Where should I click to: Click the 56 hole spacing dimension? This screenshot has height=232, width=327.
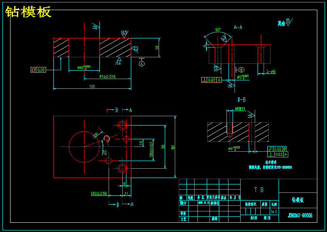(x=163, y=146)
